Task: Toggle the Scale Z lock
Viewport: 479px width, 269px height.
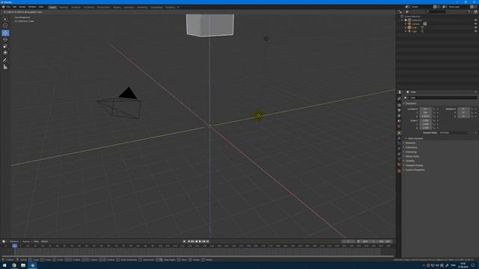Action: point(434,128)
